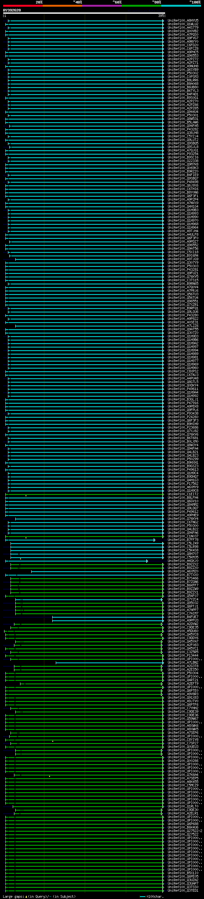Click the UniRef100_B9ZZX2 label
Viewport: 204px width, 899px height.
point(183,565)
